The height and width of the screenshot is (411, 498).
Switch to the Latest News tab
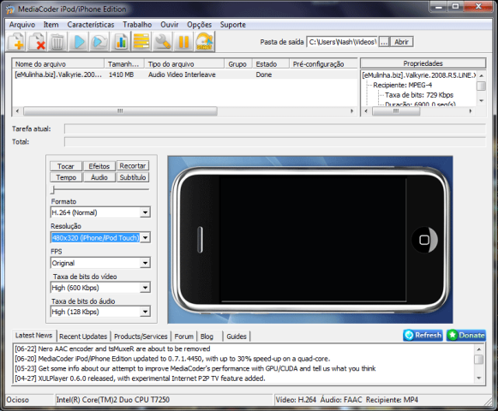34,335
